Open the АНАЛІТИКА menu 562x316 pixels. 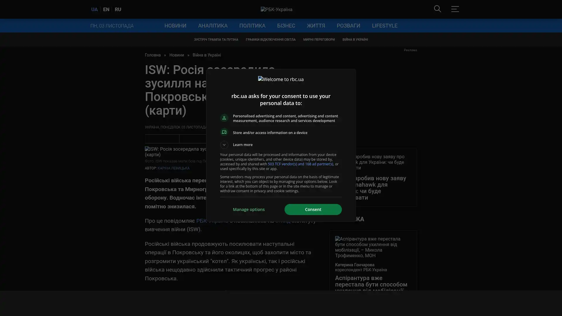pos(213,26)
